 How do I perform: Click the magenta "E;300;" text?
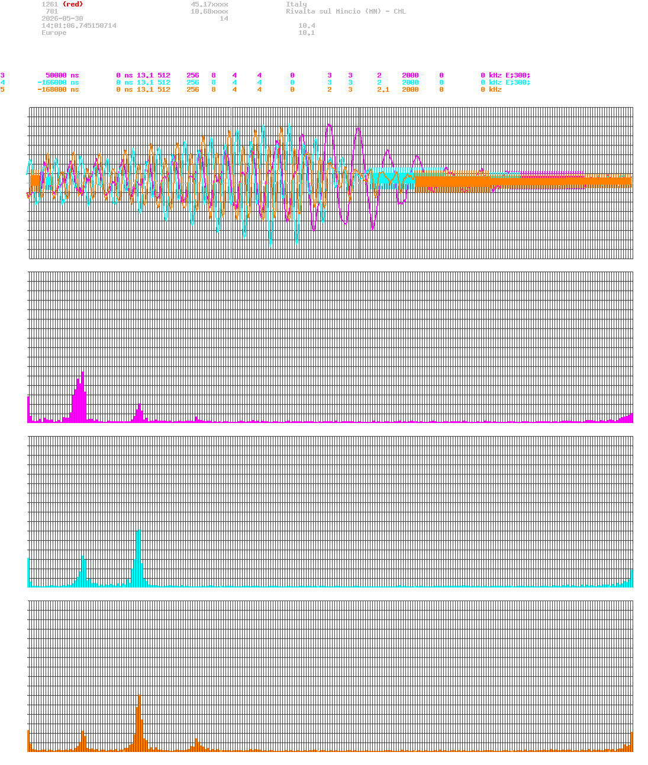click(518, 75)
